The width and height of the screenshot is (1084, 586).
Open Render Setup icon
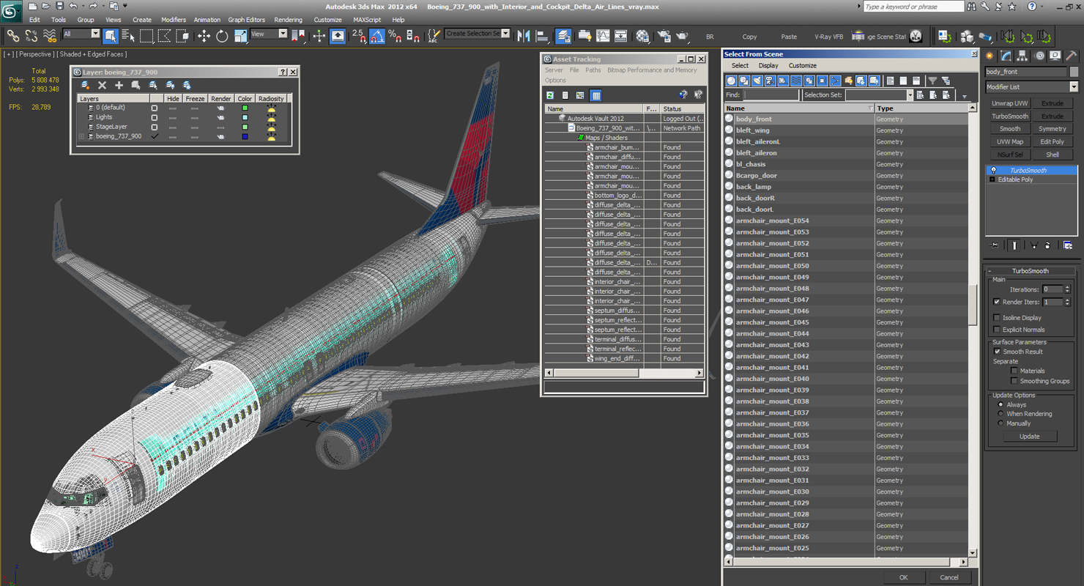[x=664, y=36]
